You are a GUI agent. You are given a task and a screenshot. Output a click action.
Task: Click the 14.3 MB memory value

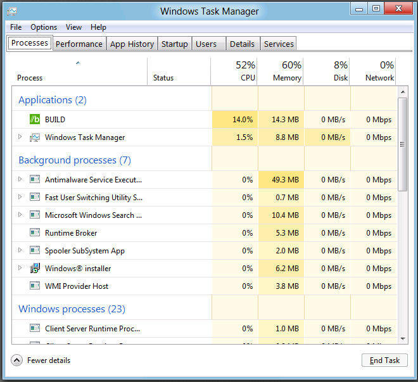point(285,120)
